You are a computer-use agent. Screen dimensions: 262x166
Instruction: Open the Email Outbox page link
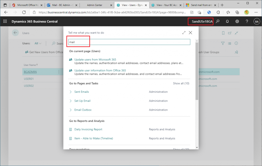point(83,110)
